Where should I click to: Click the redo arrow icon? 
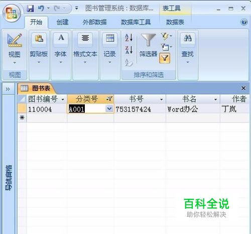coord(57,8)
